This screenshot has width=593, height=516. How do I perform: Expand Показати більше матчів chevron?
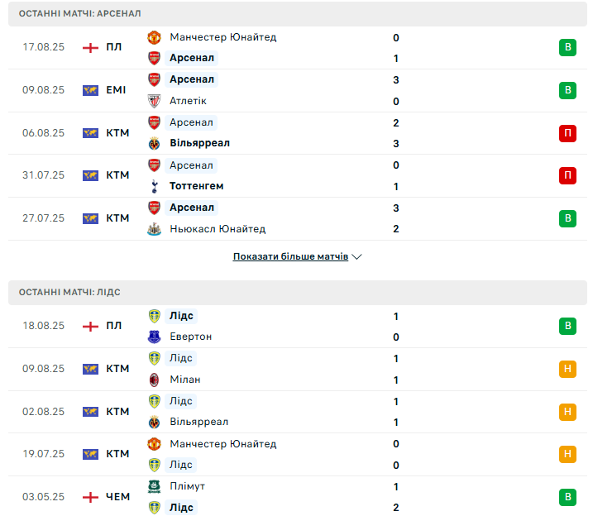point(357,257)
